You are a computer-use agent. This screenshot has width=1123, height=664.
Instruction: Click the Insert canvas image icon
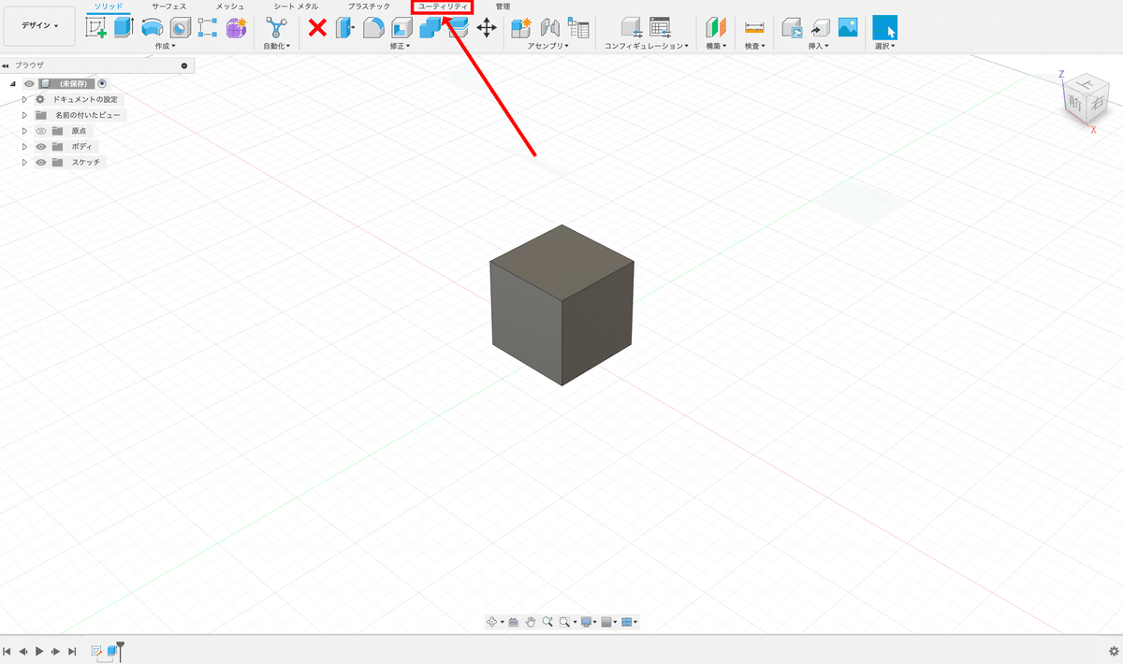pyautogui.click(x=848, y=28)
